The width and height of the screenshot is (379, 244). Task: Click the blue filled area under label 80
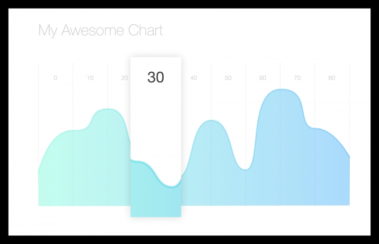pos(332,174)
